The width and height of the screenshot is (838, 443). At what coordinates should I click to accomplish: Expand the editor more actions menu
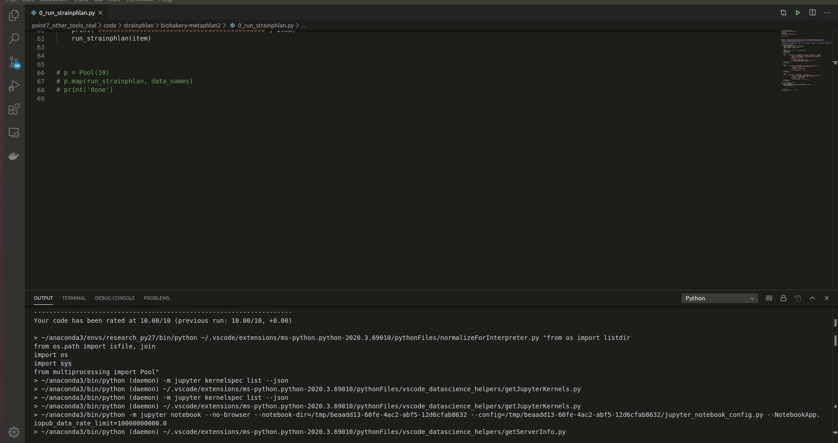point(827,13)
